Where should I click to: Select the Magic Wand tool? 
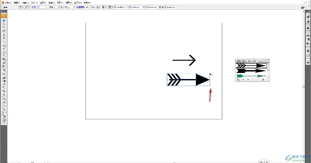[x=4, y=27]
